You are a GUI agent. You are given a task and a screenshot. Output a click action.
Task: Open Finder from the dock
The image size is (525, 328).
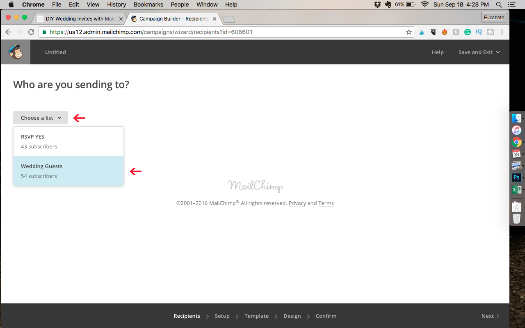coord(516,118)
